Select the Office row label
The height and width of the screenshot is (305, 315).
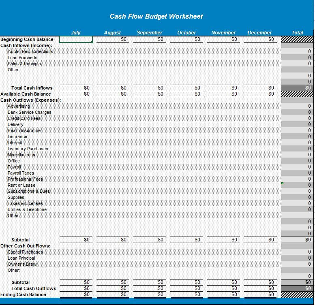(14, 161)
